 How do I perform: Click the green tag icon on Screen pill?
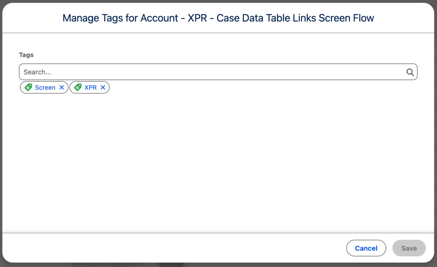[x=28, y=87]
